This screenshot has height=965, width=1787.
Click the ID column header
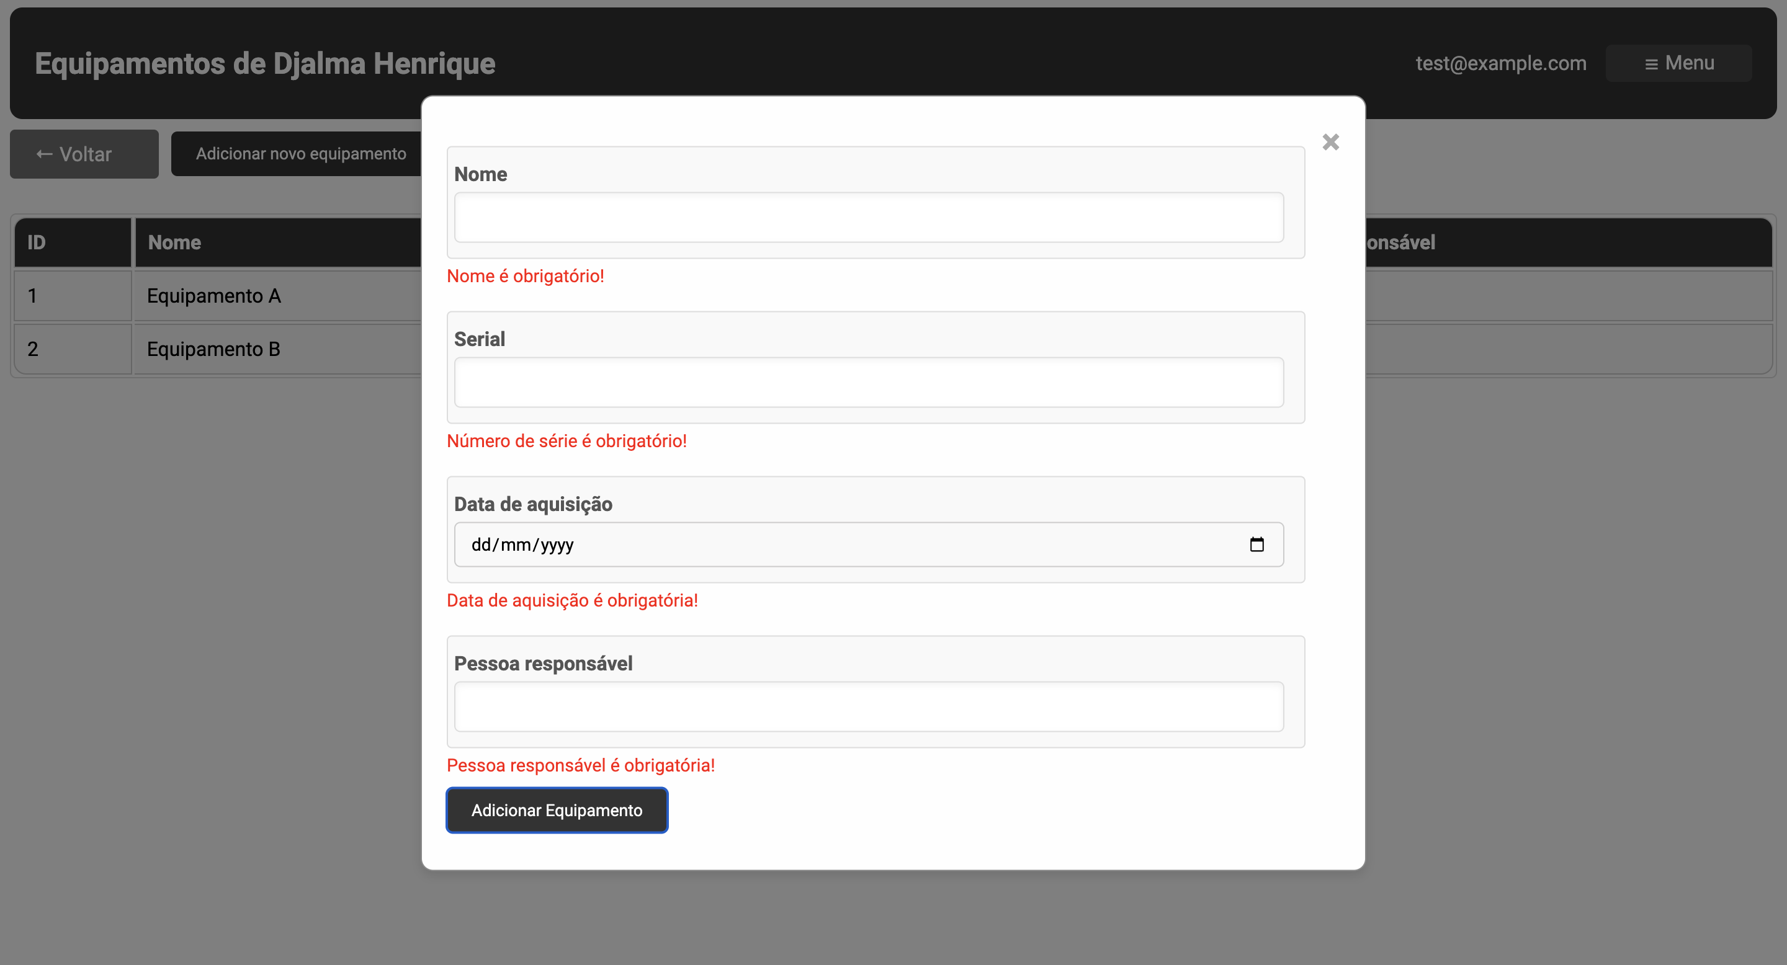tap(35, 242)
